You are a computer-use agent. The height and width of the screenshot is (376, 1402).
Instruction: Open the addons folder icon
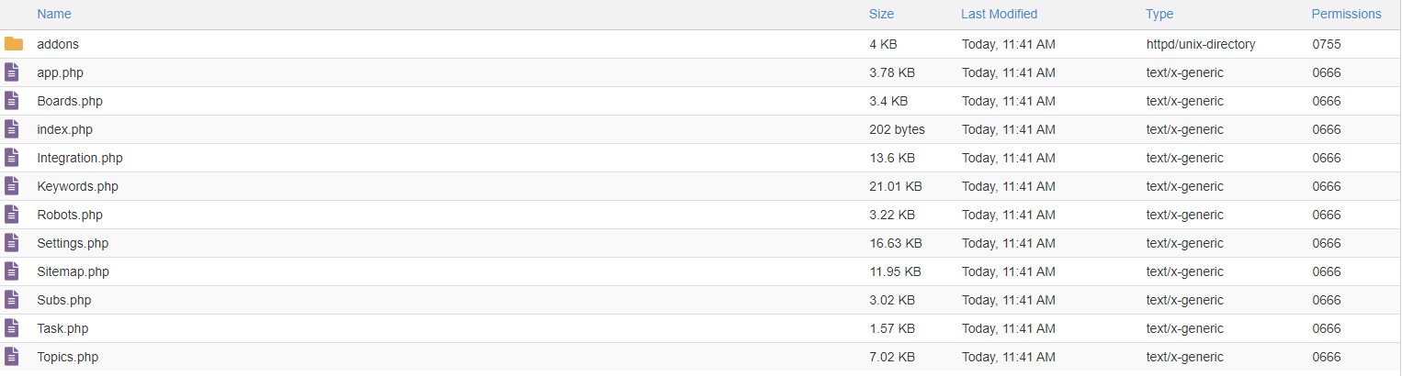click(13, 44)
